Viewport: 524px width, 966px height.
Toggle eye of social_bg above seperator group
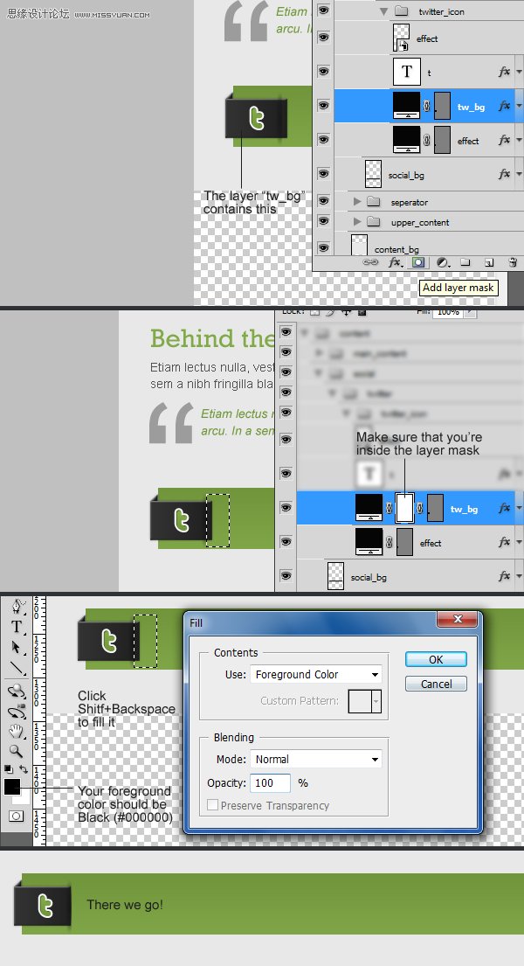tap(322, 174)
